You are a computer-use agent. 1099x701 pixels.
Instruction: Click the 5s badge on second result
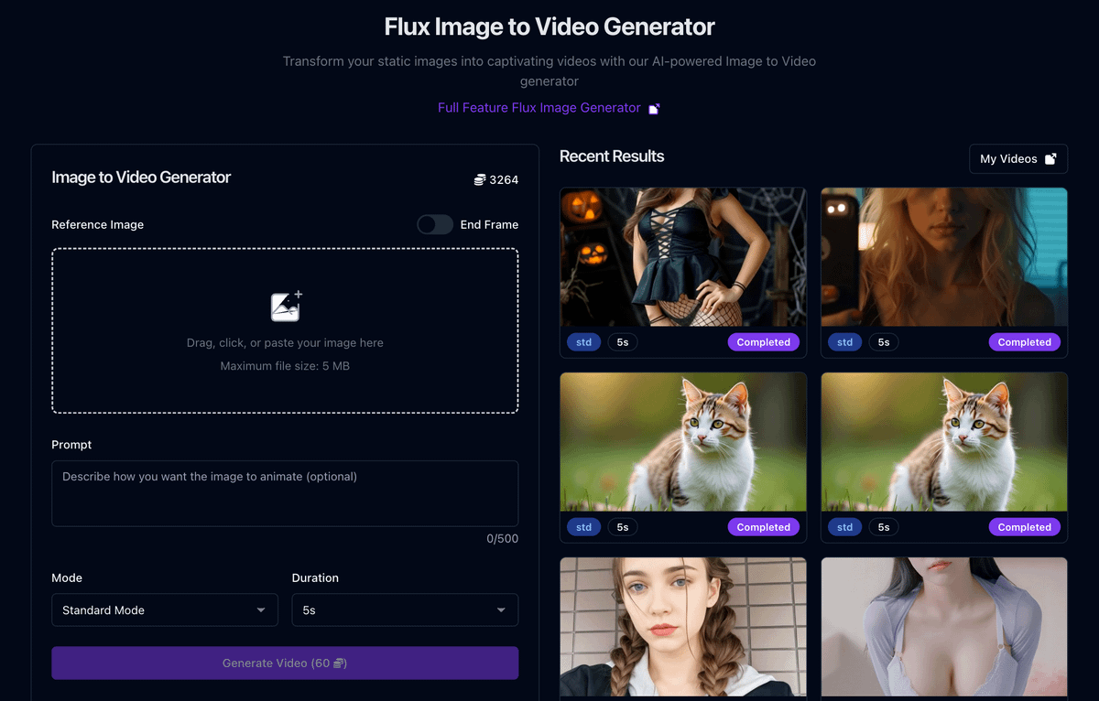[884, 342]
